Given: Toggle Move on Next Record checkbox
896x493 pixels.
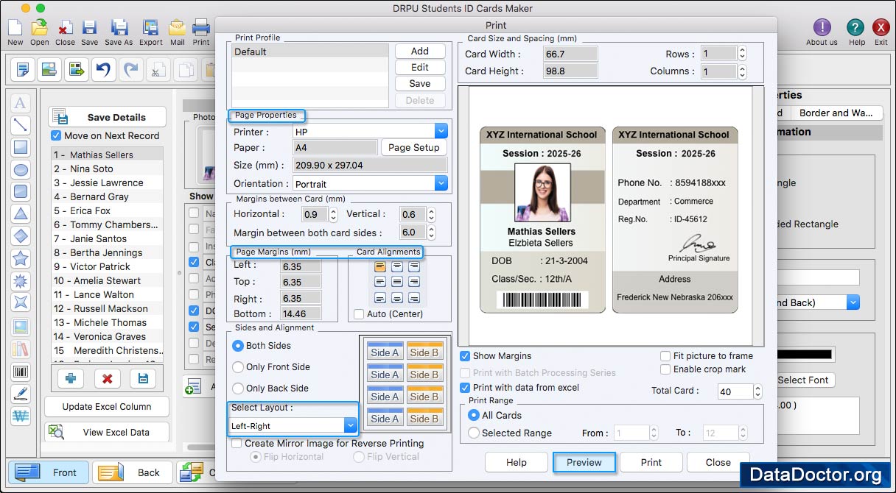Looking at the screenshot, I should click(x=56, y=135).
